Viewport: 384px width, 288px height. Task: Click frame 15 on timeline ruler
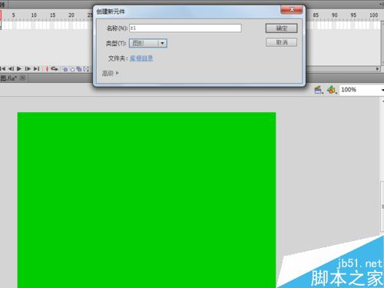coord(52,15)
